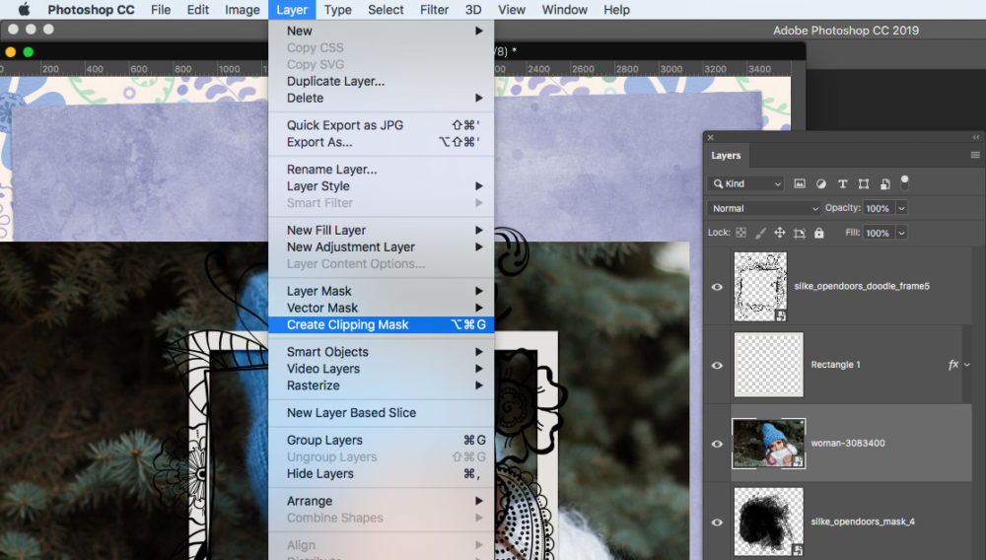Open the Apple menu

[24, 10]
